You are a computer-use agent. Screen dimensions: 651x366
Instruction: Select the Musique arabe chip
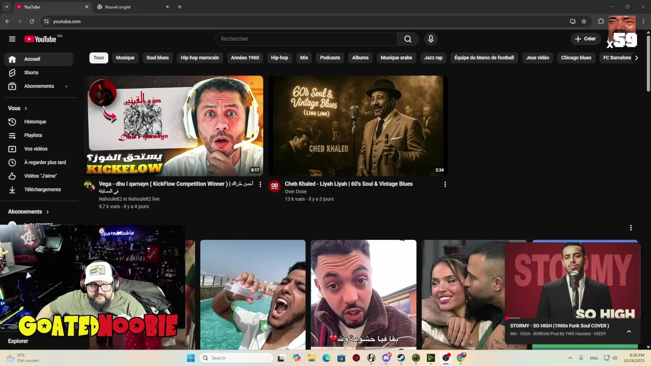(x=396, y=58)
